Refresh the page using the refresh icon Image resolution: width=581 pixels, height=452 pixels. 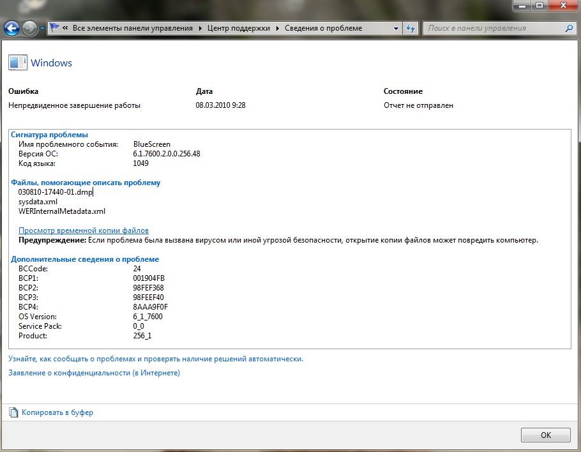coord(411,28)
